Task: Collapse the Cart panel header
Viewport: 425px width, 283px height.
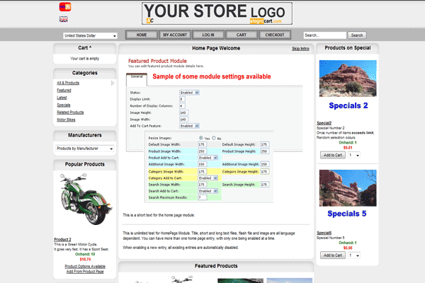Action: point(84,48)
